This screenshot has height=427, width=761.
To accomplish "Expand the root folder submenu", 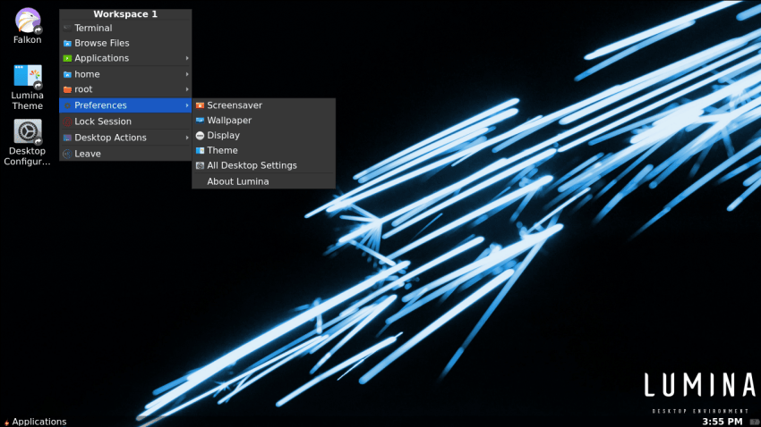I will [x=187, y=89].
